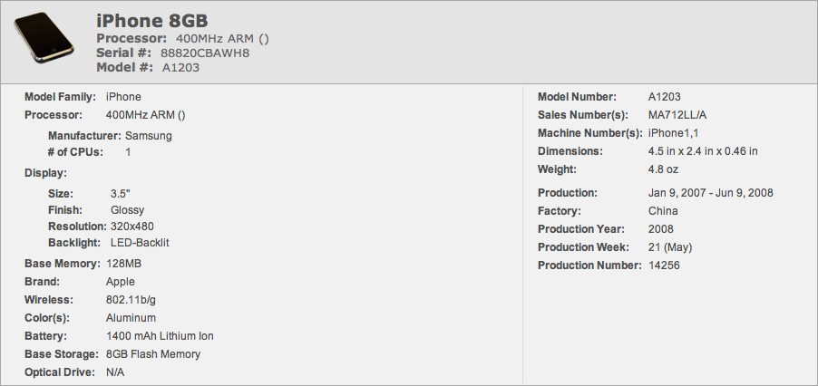Click Model Family value iPhone
This screenshot has height=386, width=818.
coord(123,97)
